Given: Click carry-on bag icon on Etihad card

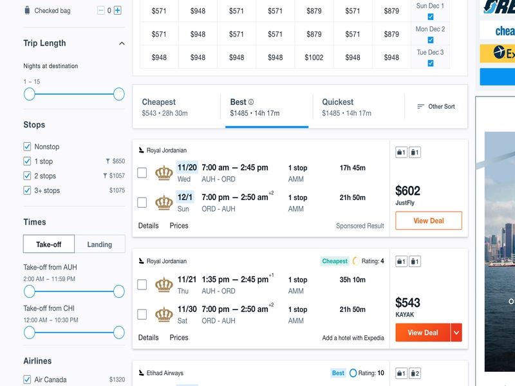Looking at the screenshot, I should [x=401, y=373].
